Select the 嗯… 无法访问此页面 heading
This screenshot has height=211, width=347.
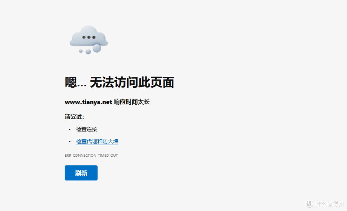coord(119,82)
